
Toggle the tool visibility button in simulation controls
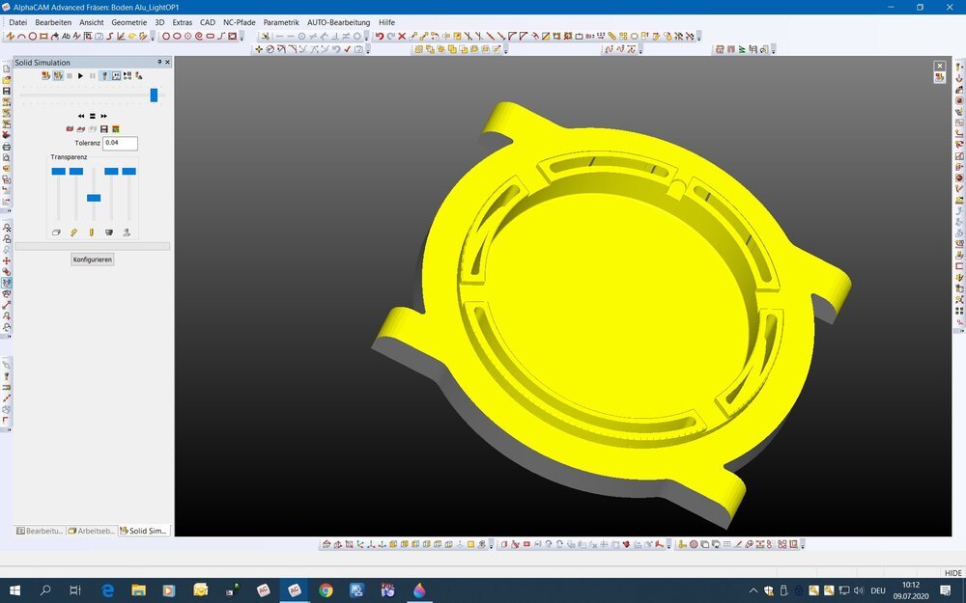[104, 75]
